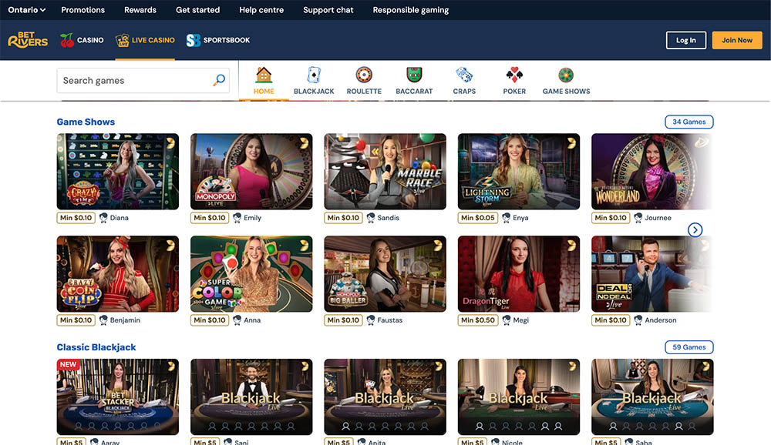The image size is (771, 445).
Task: Switch to the SPORTSBOOK tab
Action: point(218,40)
